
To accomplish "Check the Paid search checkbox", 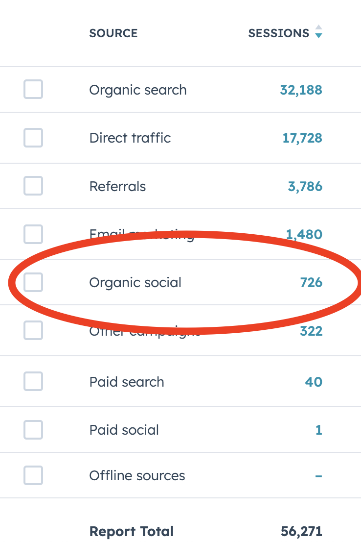I will pos(33,381).
